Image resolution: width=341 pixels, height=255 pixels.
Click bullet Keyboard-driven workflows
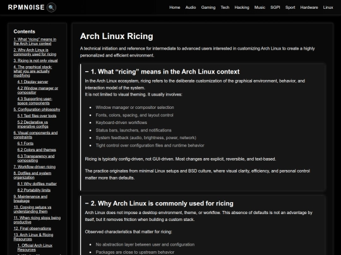[121, 123]
